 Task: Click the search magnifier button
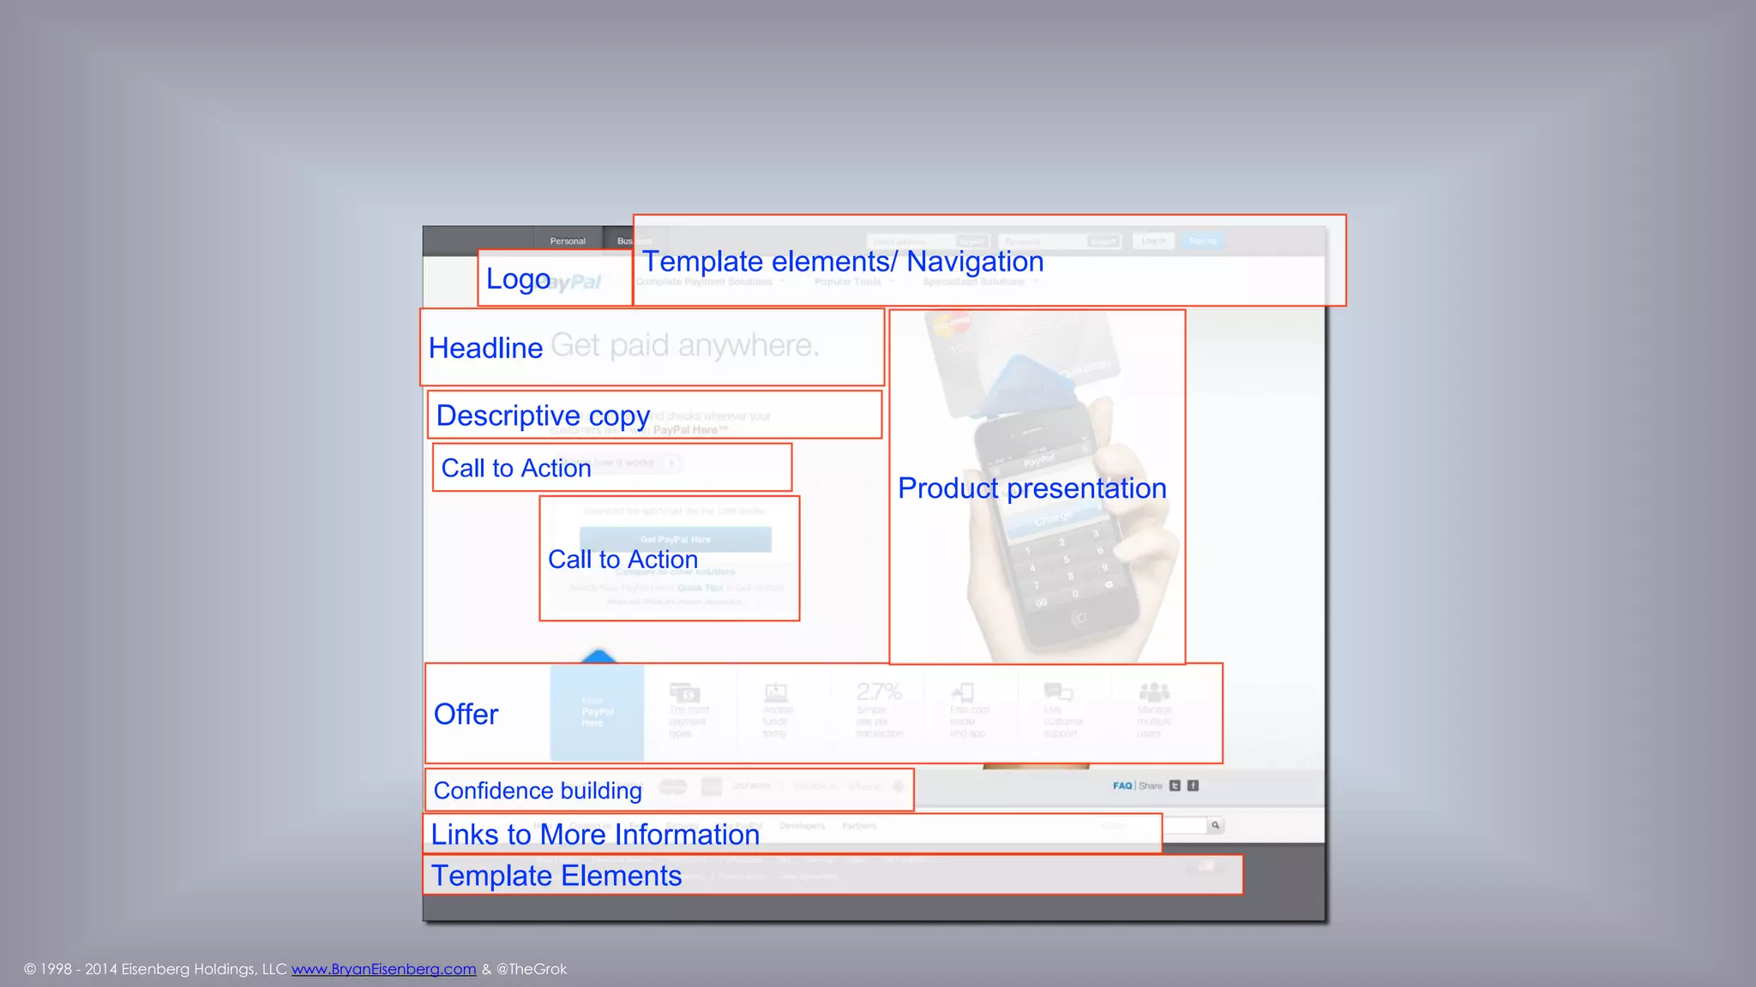tap(1215, 825)
